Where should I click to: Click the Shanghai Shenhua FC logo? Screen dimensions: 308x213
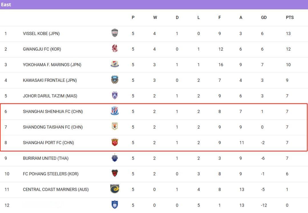[115, 111]
